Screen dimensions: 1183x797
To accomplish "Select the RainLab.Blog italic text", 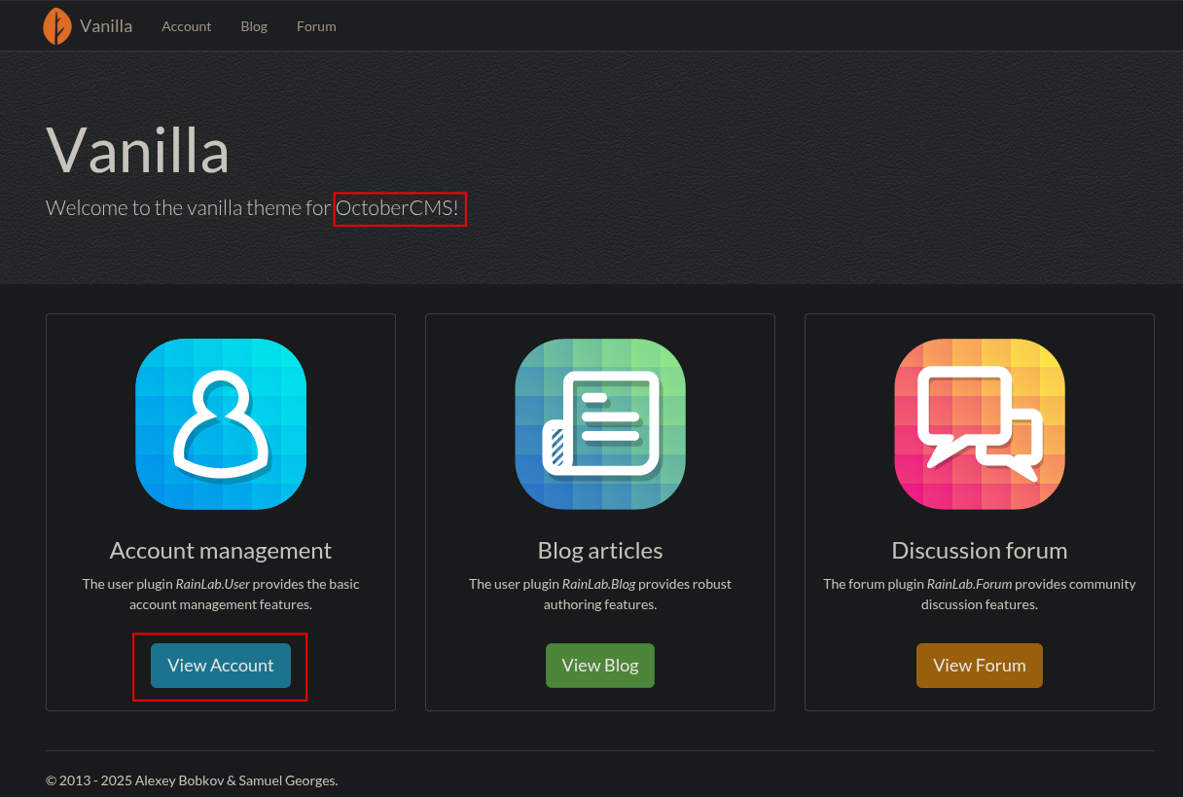I will coord(598,583).
